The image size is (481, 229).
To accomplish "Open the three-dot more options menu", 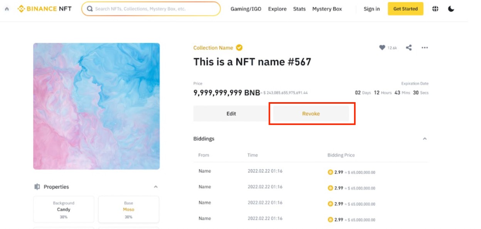I will point(425,48).
